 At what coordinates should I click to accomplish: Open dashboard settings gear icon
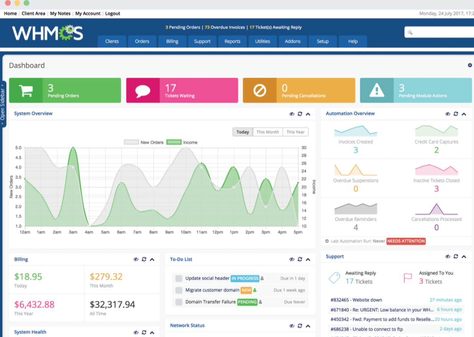click(x=470, y=65)
